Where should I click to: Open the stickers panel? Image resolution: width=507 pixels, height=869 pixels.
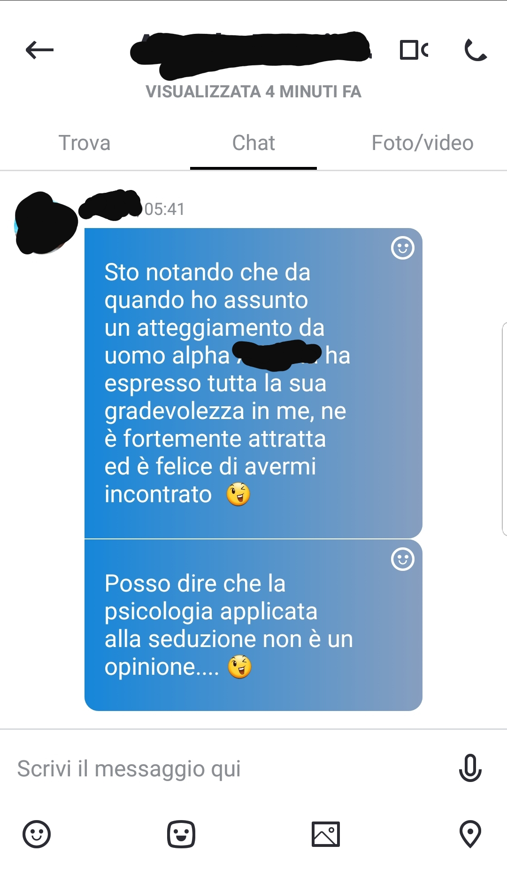[x=181, y=834]
